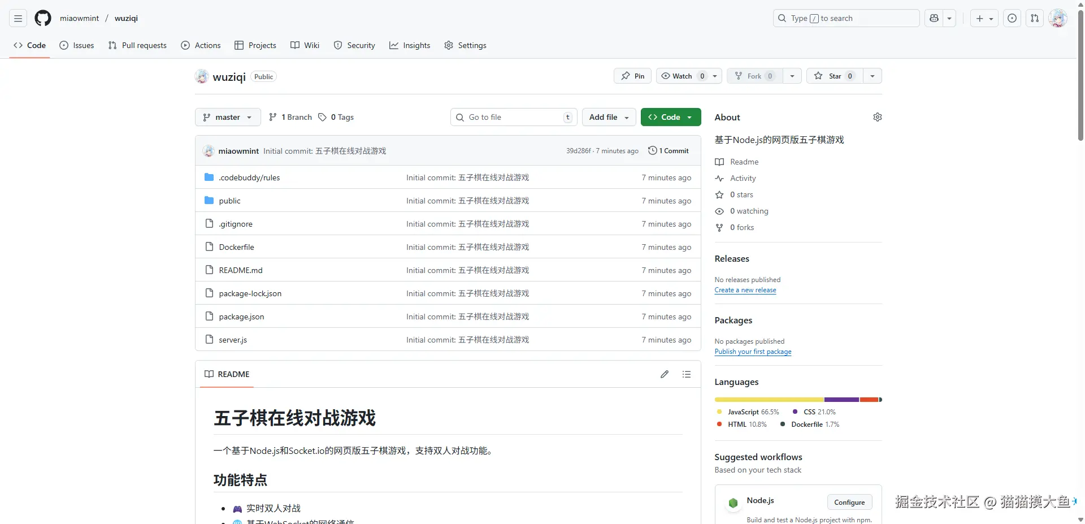This screenshot has width=1085, height=524.
Task: Focus the Go to file search field
Action: pos(514,117)
